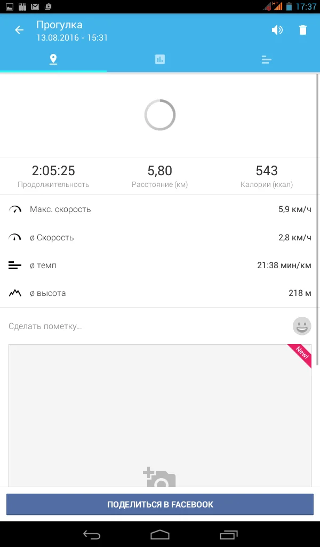
Task: Tap the average speed gauge icon
Action: (x=15, y=237)
